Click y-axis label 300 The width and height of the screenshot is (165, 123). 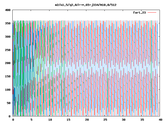pos(8,37)
